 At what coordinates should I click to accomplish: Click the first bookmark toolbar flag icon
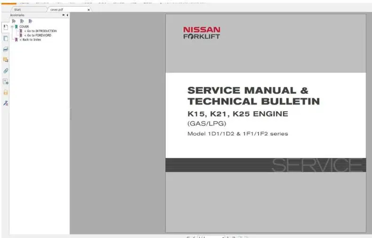[x=14, y=21]
